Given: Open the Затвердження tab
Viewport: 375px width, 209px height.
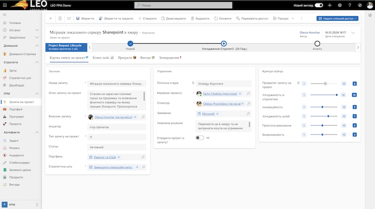Looking at the screenshot, I should [x=169, y=58].
